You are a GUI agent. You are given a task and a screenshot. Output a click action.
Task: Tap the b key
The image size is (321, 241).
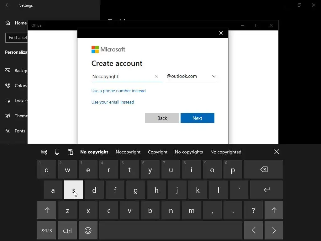coord(150,210)
